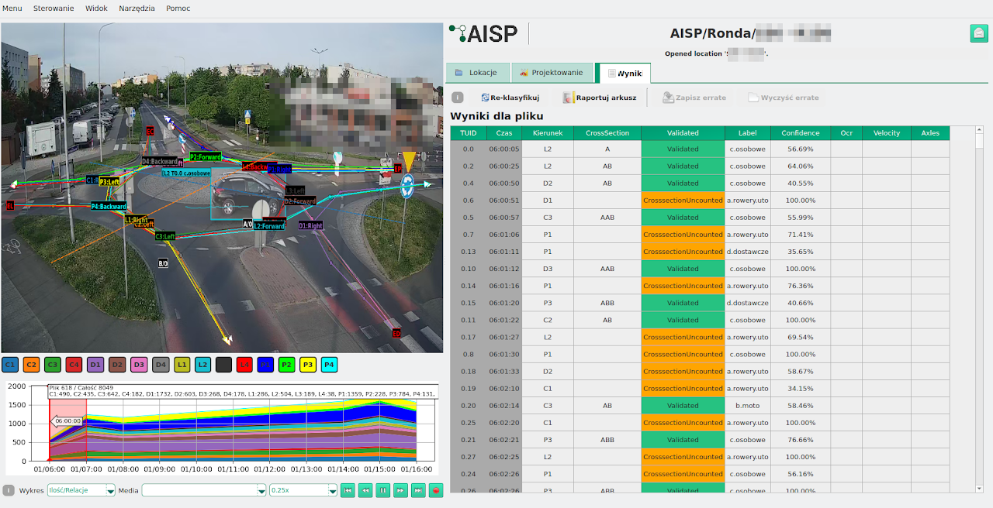Jump to the start of the recording
Image resolution: width=993 pixels, height=508 pixels.
coord(348,490)
